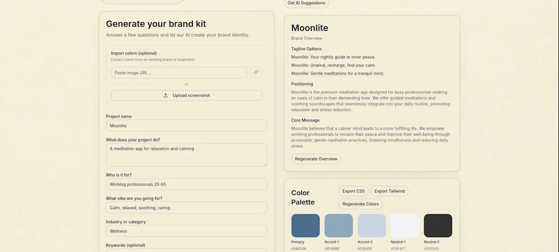Click Get AI Suggestions button

(x=306, y=3)
